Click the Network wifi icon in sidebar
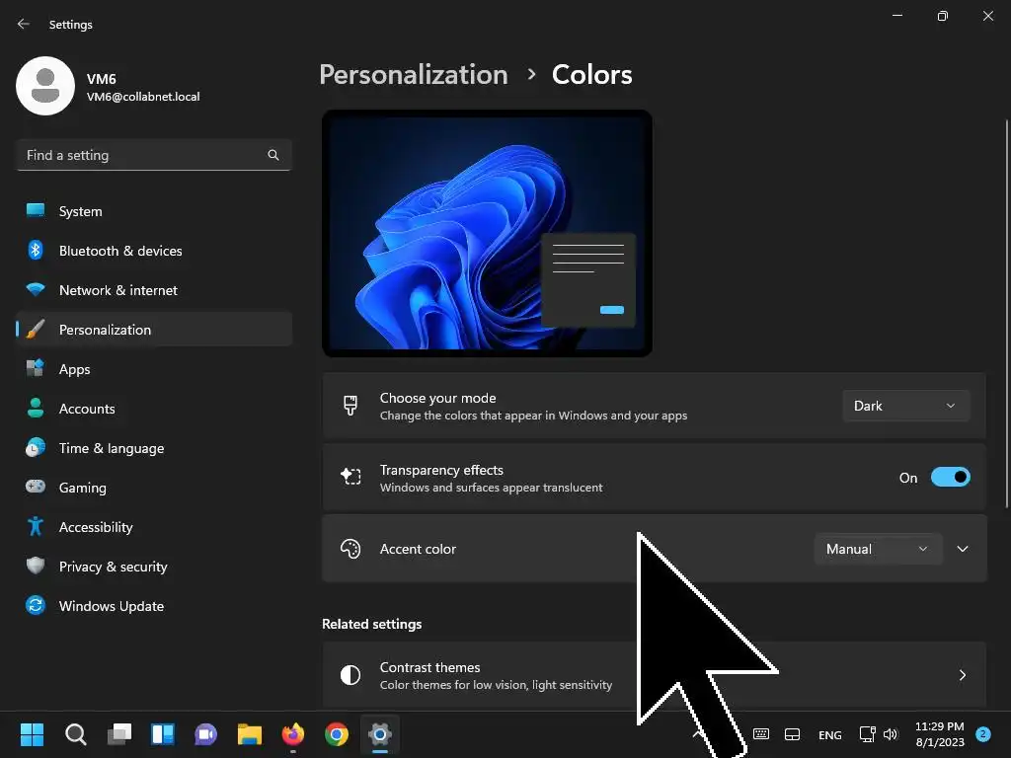The image size is (1011, 758). coord(36,289)
